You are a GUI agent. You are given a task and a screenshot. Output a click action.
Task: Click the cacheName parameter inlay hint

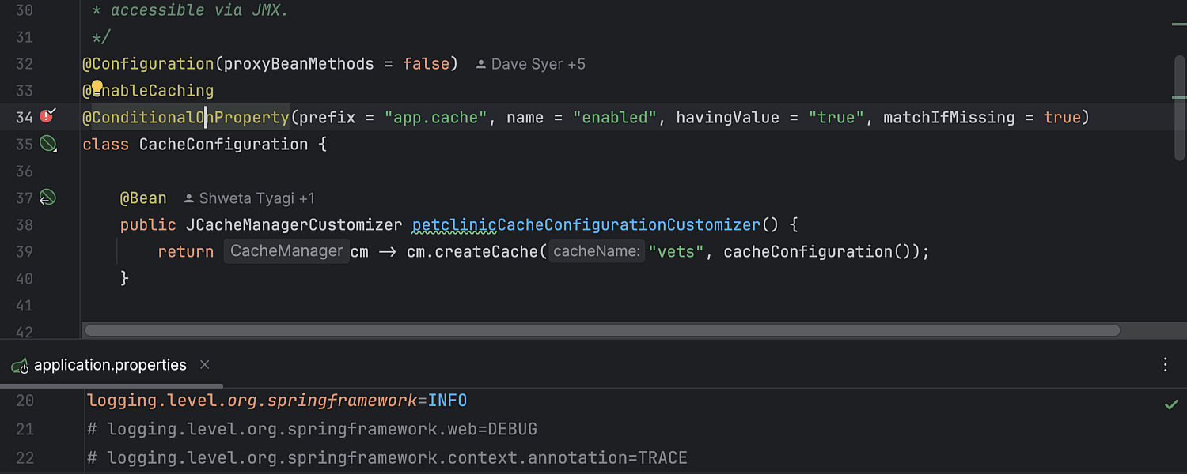click(x=597, y=251)
